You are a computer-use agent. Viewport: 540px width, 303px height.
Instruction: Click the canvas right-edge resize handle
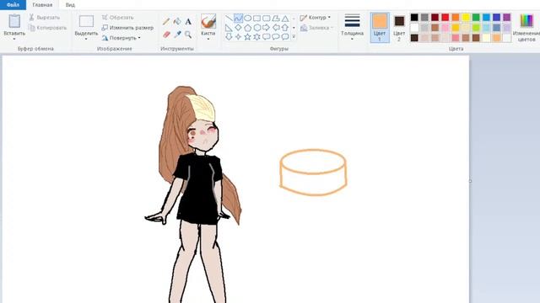point(470,181)
